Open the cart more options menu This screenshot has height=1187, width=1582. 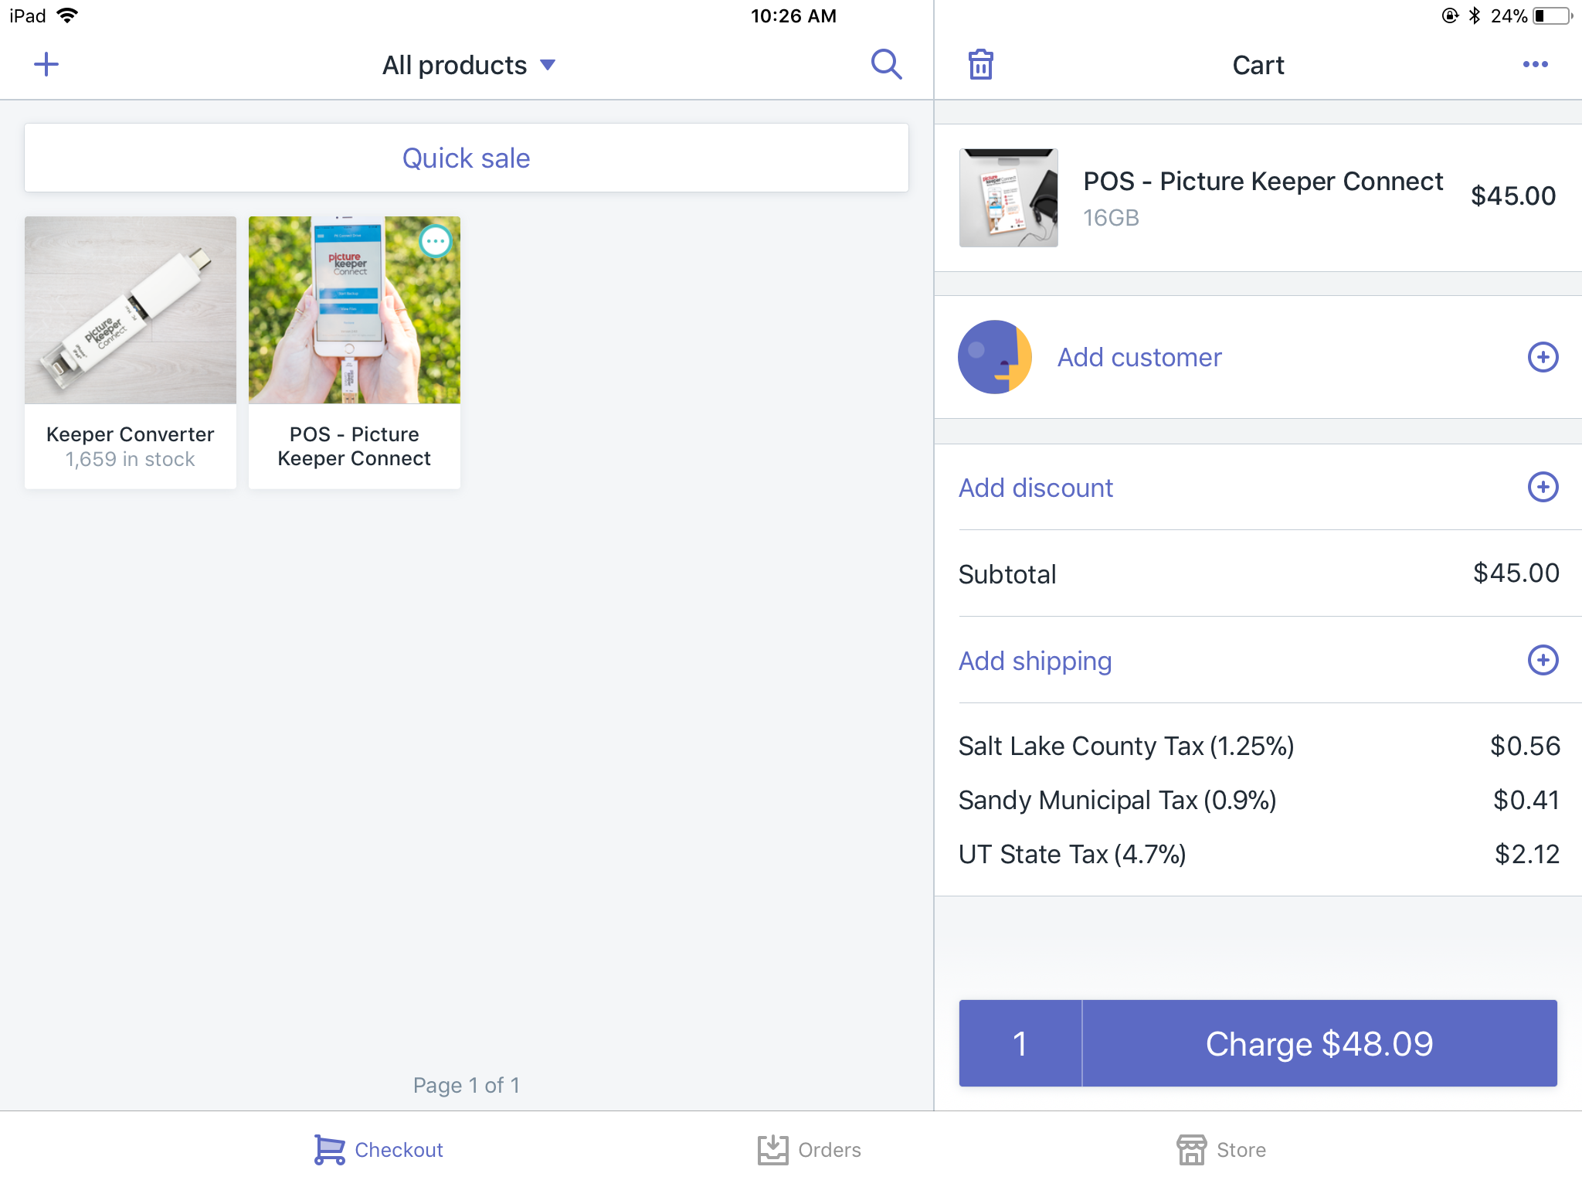[1535, 64]
